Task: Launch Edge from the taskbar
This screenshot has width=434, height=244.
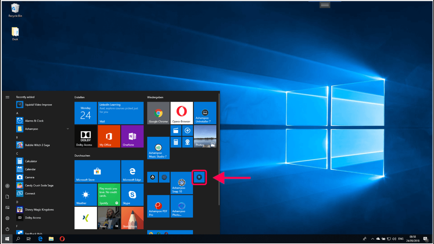Action: coord(40,239)
